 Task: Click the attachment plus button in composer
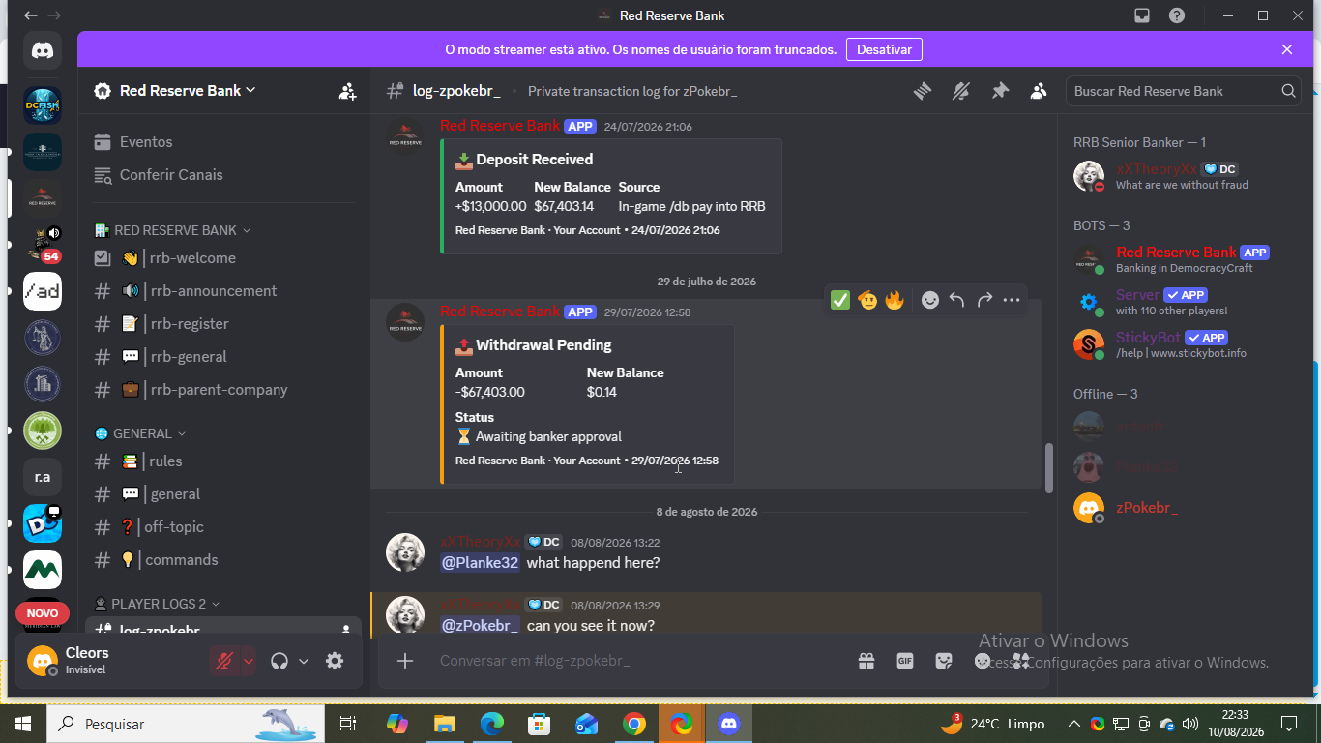pos(405,661)
